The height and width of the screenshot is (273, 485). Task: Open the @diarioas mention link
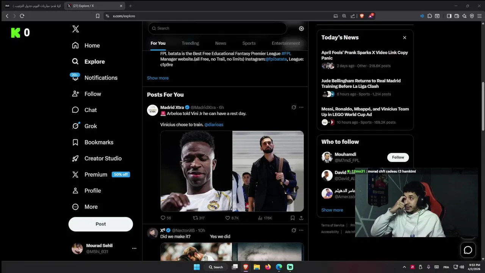coord(214,125)
